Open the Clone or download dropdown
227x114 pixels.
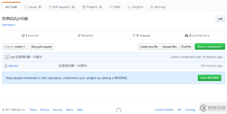(210, 47)
